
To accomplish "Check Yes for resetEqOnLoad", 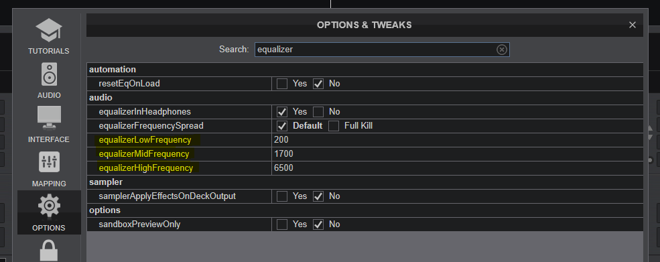I will tap(282, 84).
